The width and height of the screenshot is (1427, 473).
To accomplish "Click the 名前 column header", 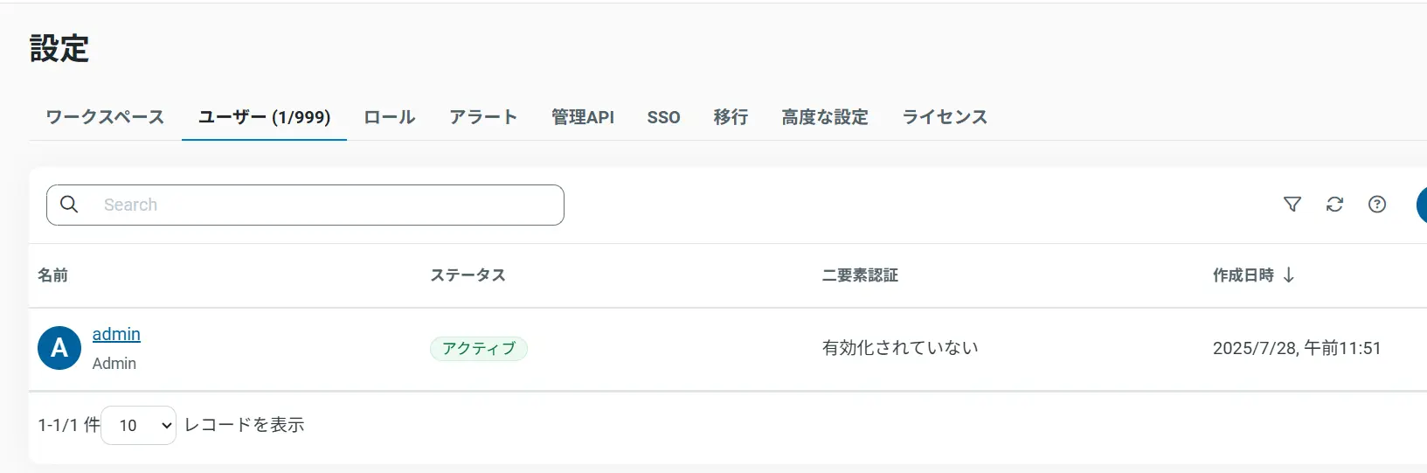I will [x=53, y=275].
